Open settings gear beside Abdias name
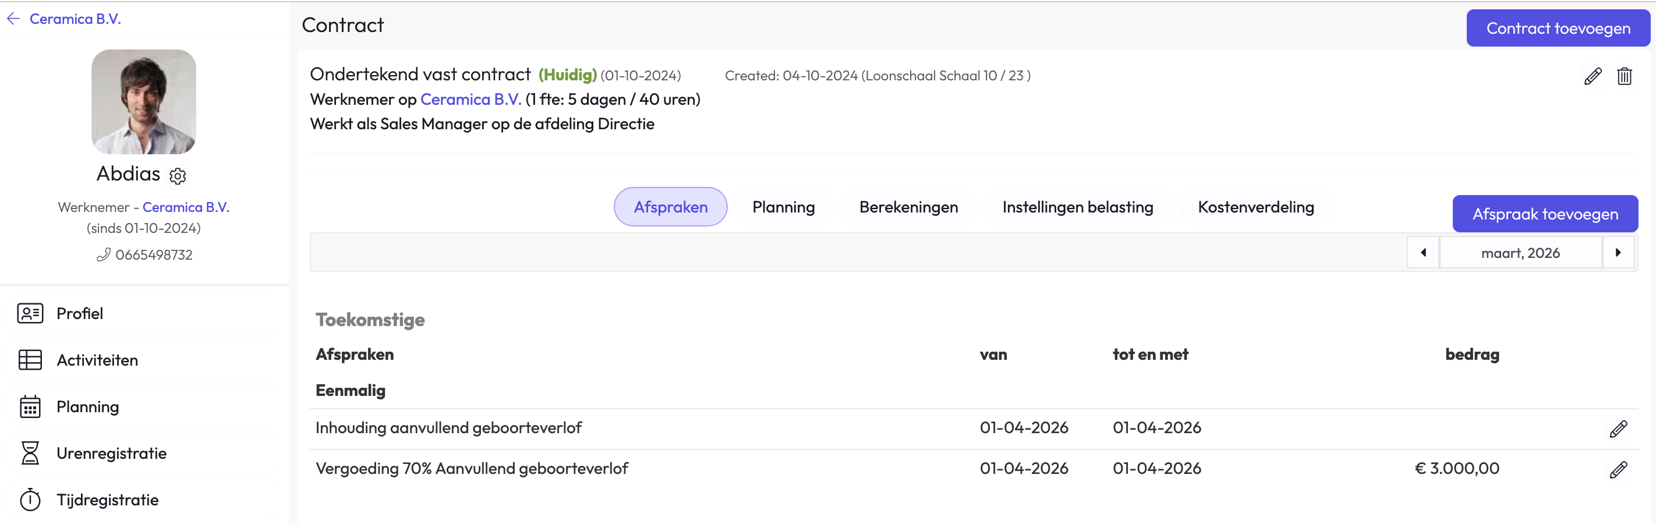1656x524 pixels. [x=178, y=175]
